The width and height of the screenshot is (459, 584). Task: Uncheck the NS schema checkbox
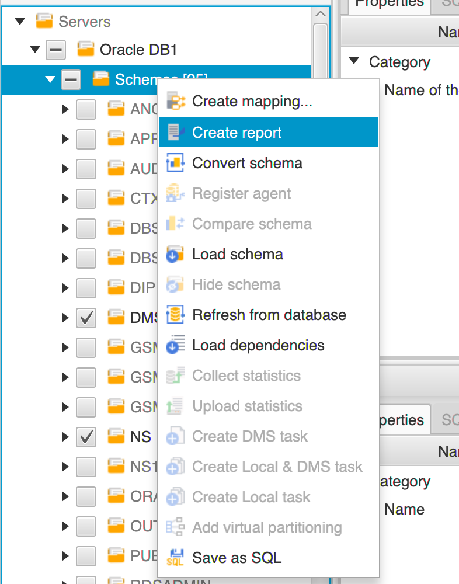pyautogui.click(x=86, y=437)
